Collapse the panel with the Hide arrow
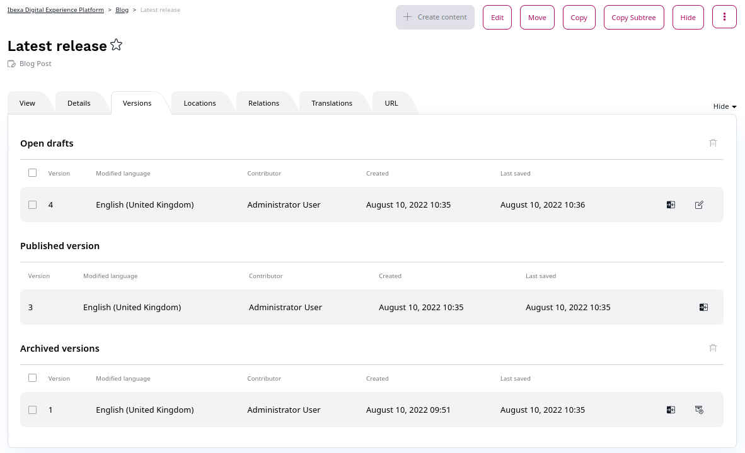Screen dimensions: 745x453 (725, 106)
